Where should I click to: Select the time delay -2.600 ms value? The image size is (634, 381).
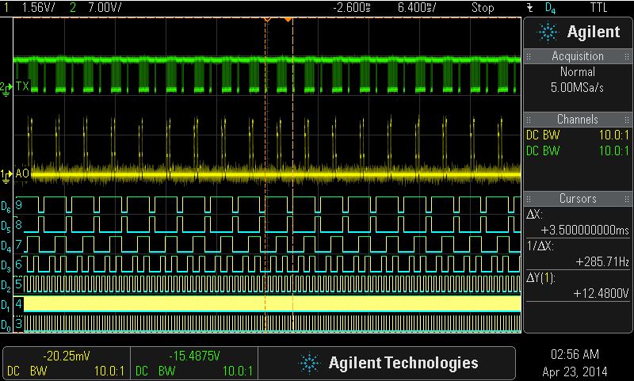(x=352, y=7)
